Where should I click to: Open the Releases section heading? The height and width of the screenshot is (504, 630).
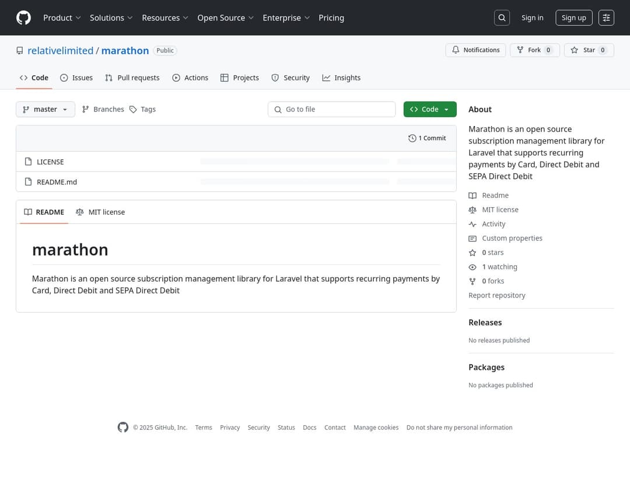click(x=485, y=323)
